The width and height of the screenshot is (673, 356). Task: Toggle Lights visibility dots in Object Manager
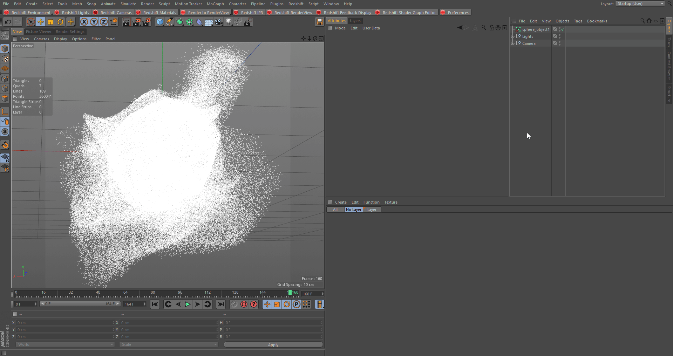click(x=559, y=36)
